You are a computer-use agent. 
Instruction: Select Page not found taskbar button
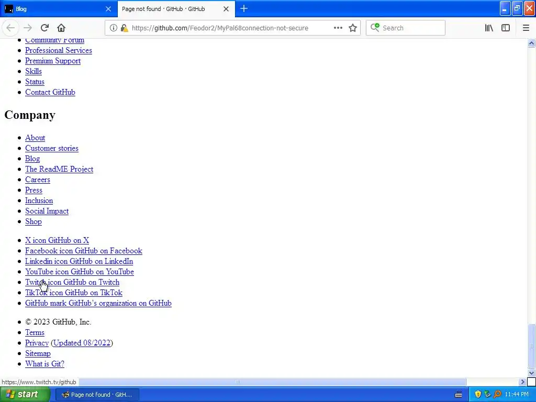tap(97, 395)
